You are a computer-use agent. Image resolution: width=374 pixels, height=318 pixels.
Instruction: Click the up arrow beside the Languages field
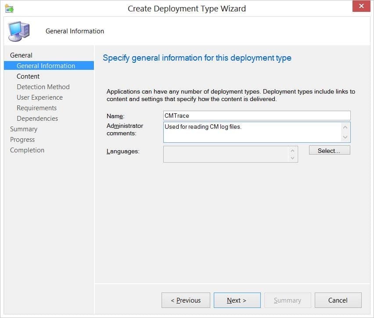tap(293, 151)
